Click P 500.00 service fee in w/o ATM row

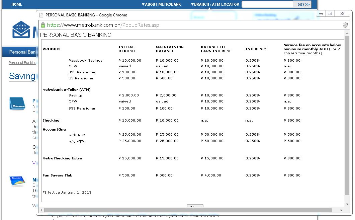[292, 141]
